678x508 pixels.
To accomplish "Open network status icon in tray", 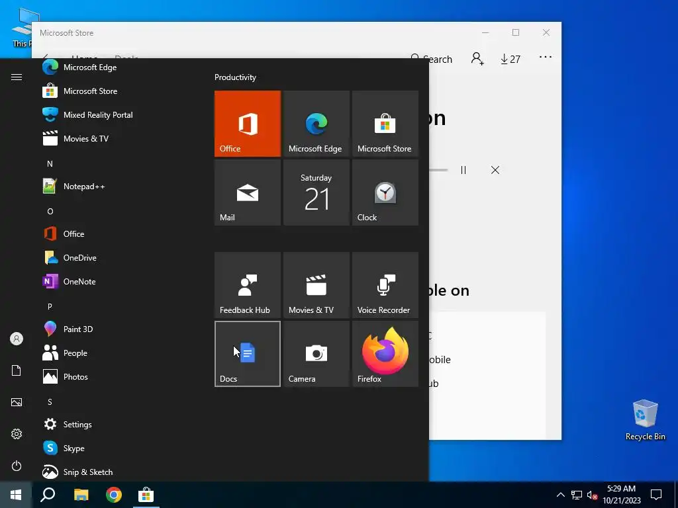I will tap(577, 495).
